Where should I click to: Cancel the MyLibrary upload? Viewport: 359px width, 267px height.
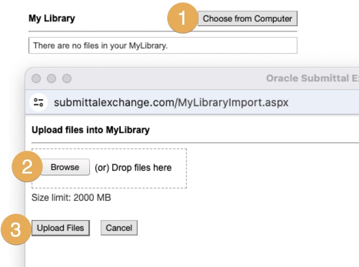pyautogui.click(x=119, y=228)
